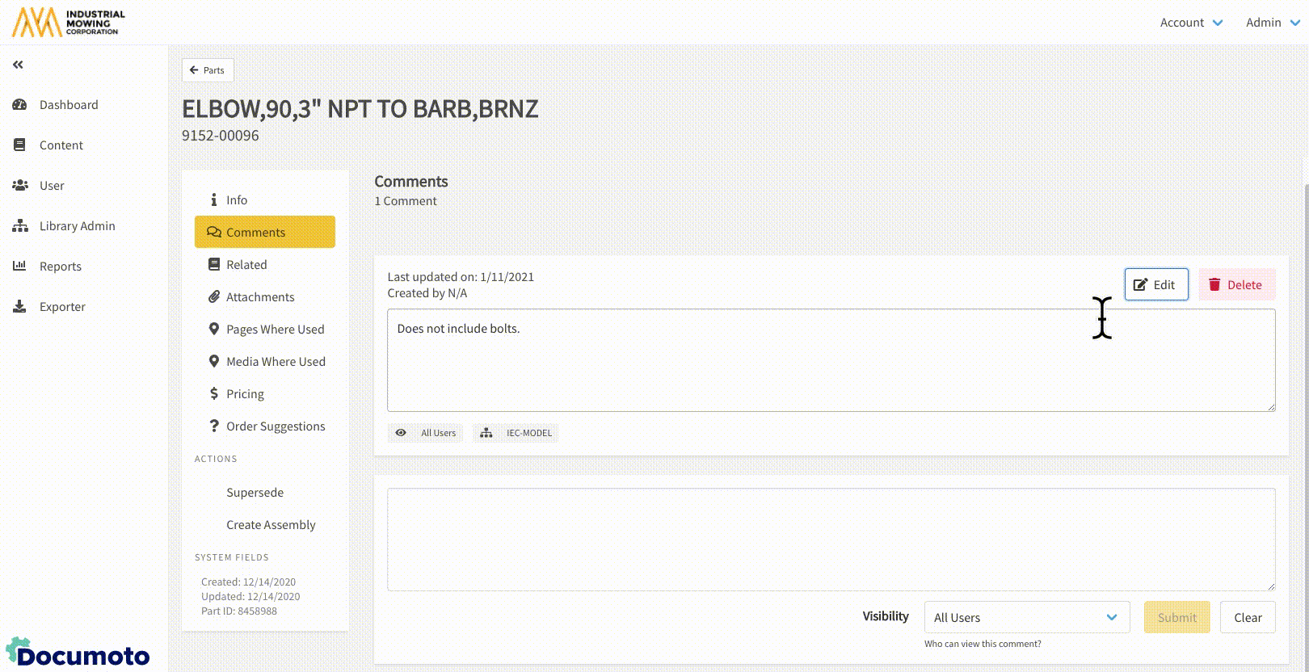Image resolution: width=1309 pixels, height=672 pixels.
Task: Click the All Users eye visibility tag
Action: pos(426,433)
